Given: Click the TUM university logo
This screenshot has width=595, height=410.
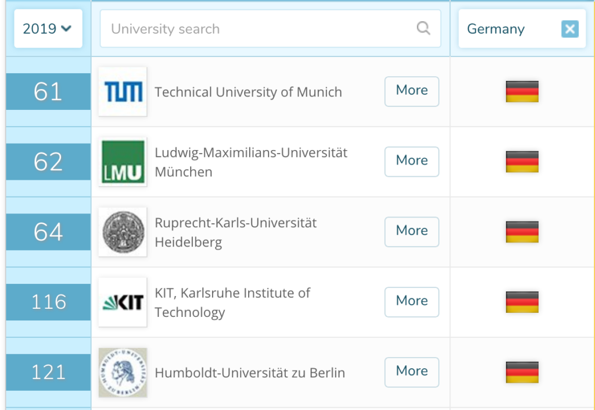Looking at the screenshot, I should [123, 91].
